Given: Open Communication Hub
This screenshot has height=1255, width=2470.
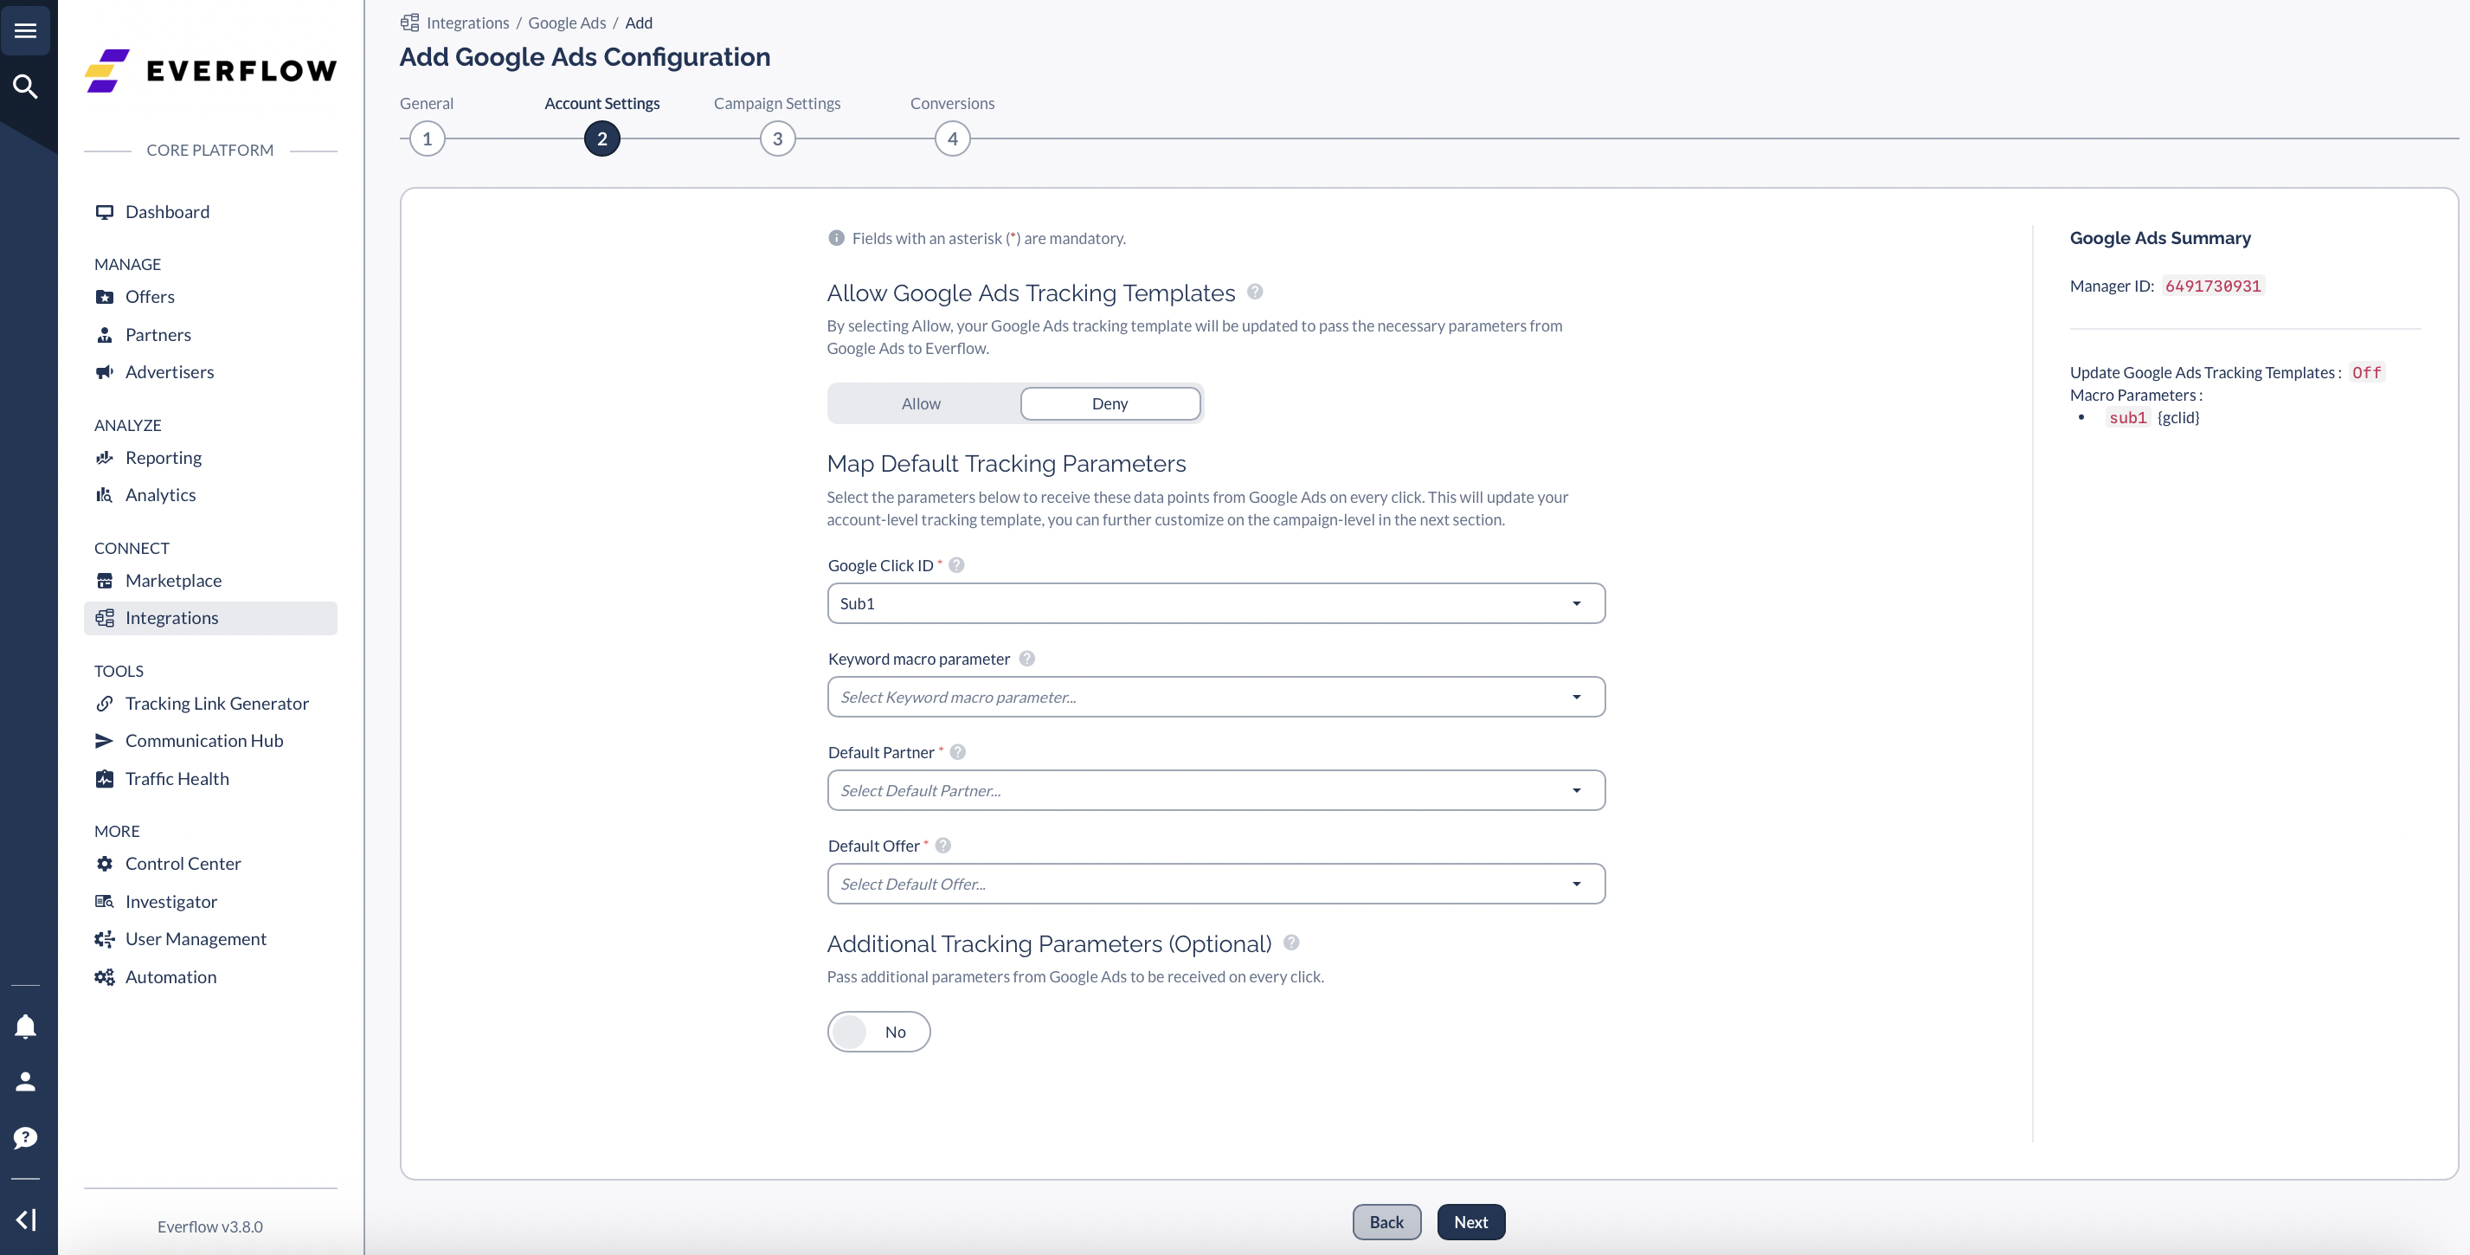Looking at the screenshot, I should pyautogui.click(x=210, y=741).
